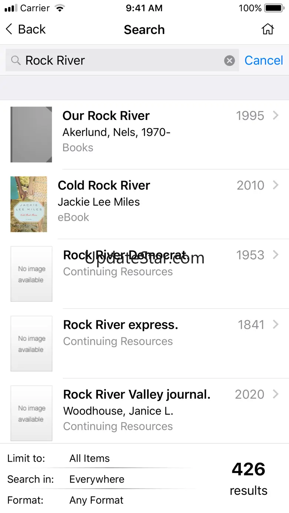The image size is (289, 513).
Task: Cancel the current search
Action: pos(263,60)
